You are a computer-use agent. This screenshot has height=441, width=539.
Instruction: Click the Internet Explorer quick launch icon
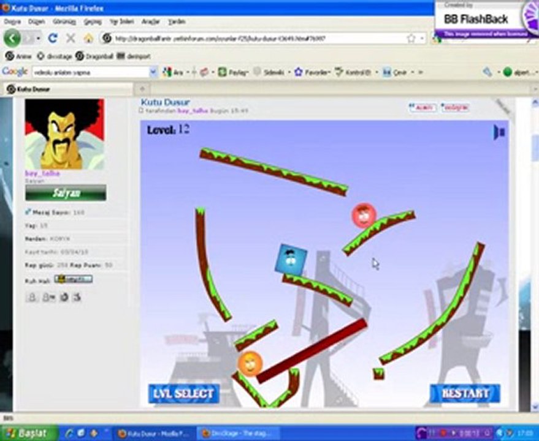tap(70, 434)
